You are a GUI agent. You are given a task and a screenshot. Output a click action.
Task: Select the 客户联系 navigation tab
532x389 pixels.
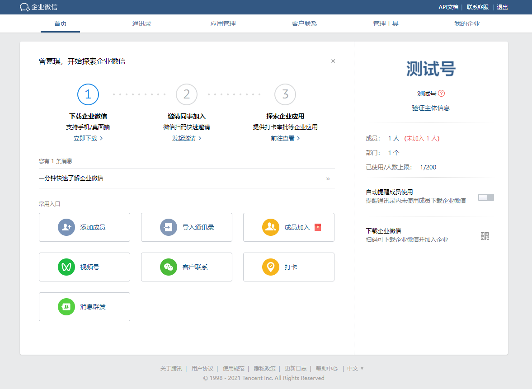(304, 23)
